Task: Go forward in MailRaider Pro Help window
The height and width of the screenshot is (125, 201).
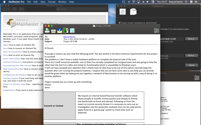Action: pos(8,9)
